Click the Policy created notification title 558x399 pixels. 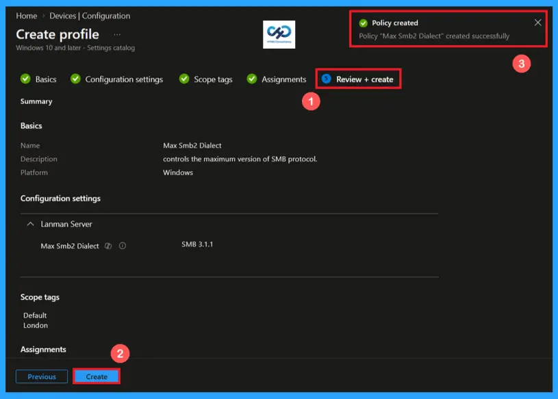tap(395, 23)
